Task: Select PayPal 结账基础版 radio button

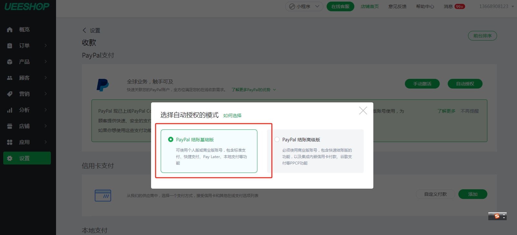Action: click(171, 139)
